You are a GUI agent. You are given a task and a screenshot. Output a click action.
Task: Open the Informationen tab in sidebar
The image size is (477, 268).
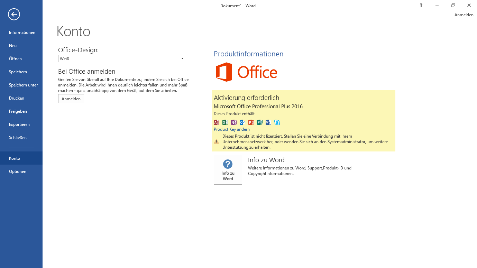coord(22,33)
